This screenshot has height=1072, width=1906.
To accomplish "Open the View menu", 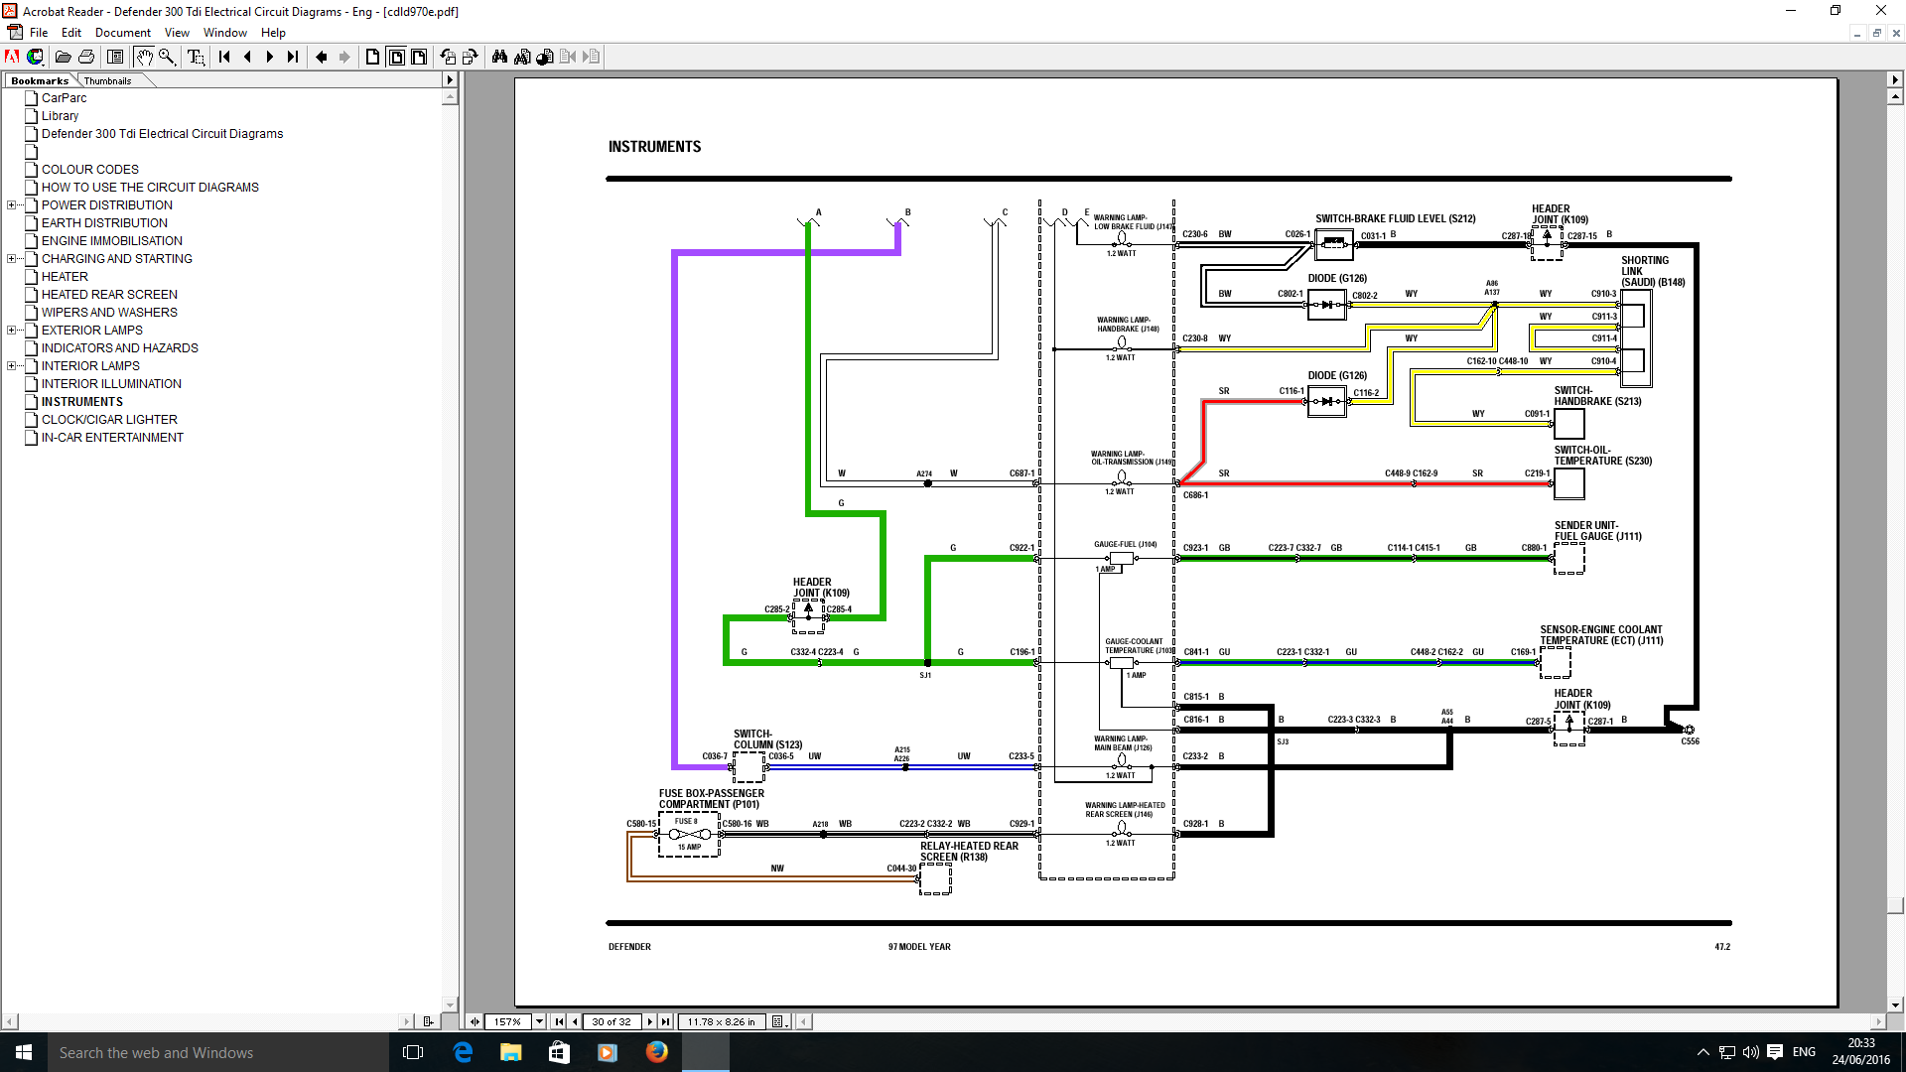I will (x=177, y=33).
